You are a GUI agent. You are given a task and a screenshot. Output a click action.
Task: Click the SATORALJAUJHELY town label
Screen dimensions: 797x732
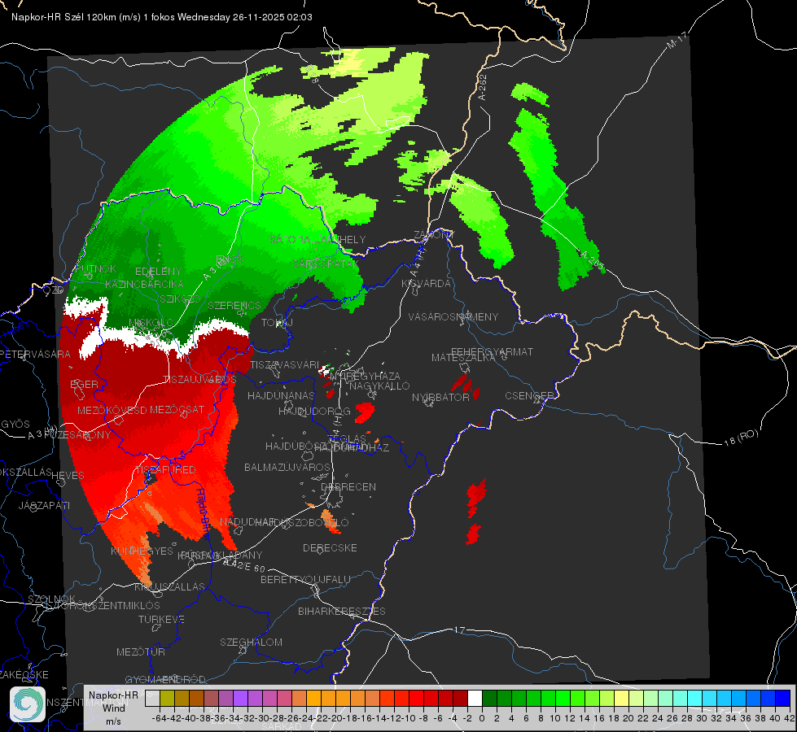click(317, 239)
